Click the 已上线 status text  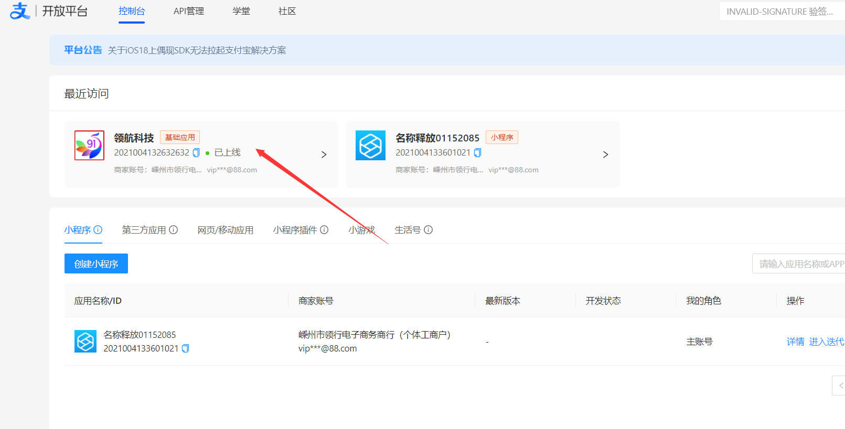(228, 152)
